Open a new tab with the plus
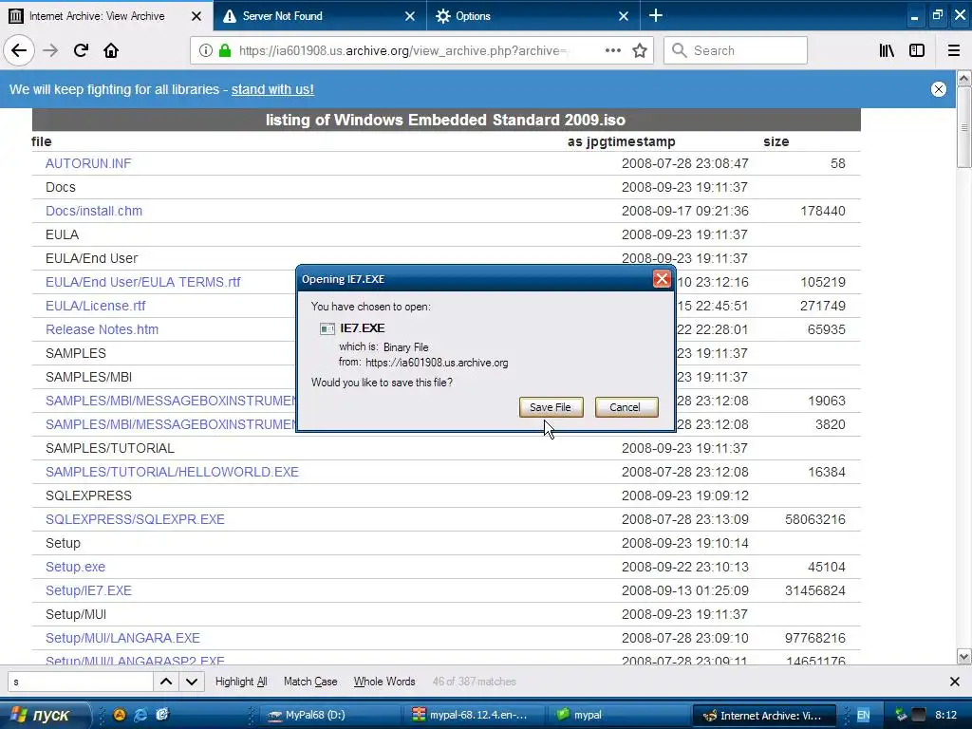Screen dimensions: 972x729 coord(655,15)
